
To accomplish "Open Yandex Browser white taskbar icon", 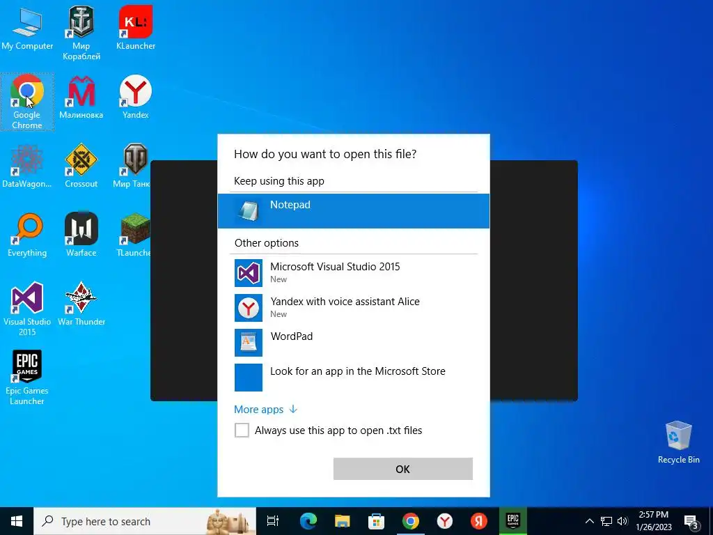I will (x=445, y=521).
